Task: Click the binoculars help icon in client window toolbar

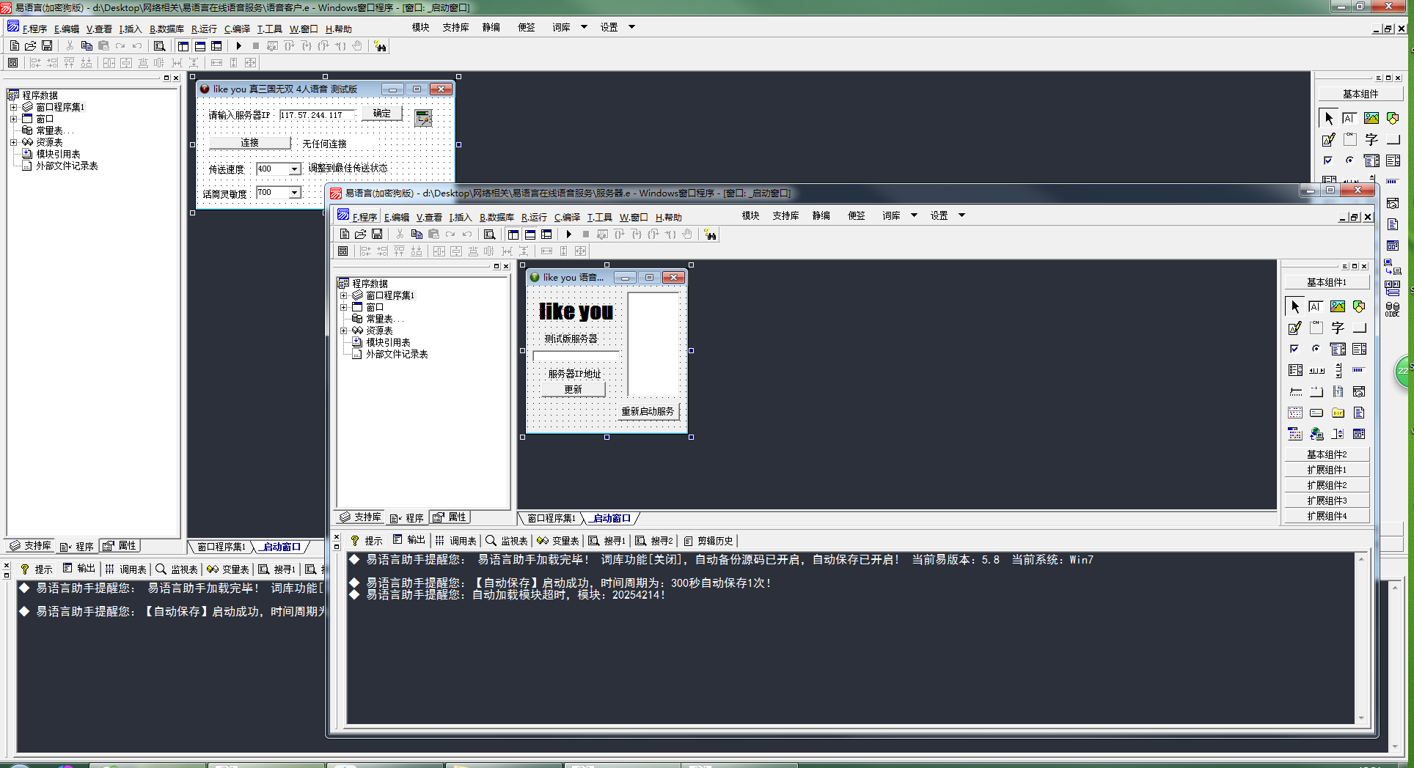Action: click(x=380, y=46)
